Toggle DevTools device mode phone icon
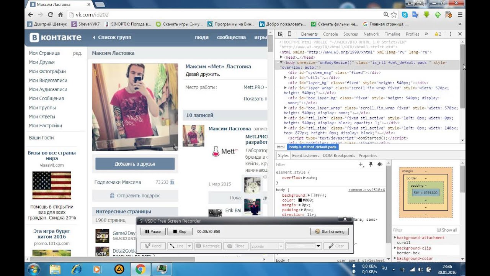490x276 pixels. (289, 34)
